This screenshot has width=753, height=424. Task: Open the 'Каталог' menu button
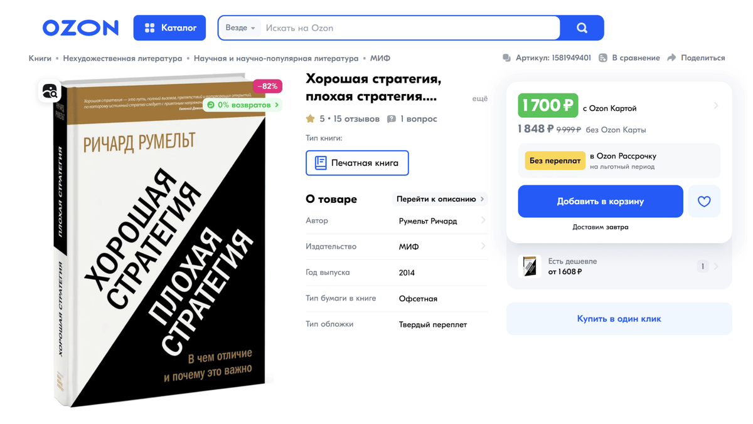pyautogui.click(x=169, y=28)
